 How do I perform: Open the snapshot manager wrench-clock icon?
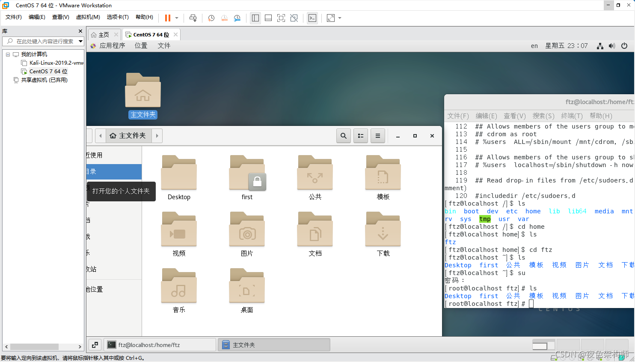[237, 18]
